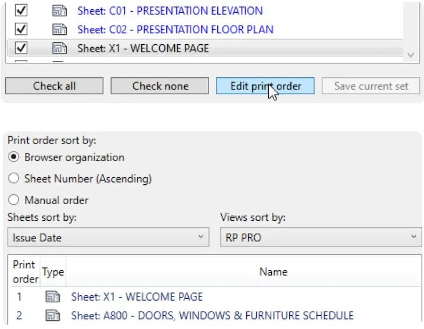Image resolution: width=424 pixels, height=329 pixels.
Task: Uncheck the C02 Presentation Floor Plan checkbox
Action: coord(21,29)
